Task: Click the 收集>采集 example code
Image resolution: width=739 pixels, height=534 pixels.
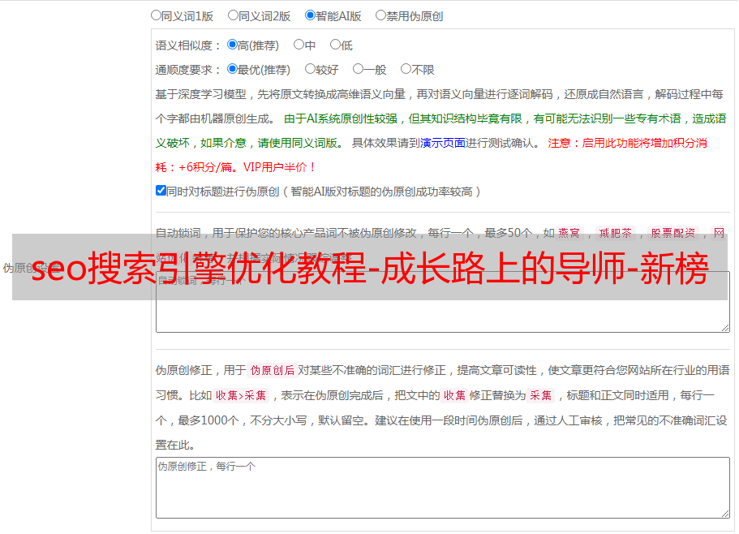Action: 241,395
